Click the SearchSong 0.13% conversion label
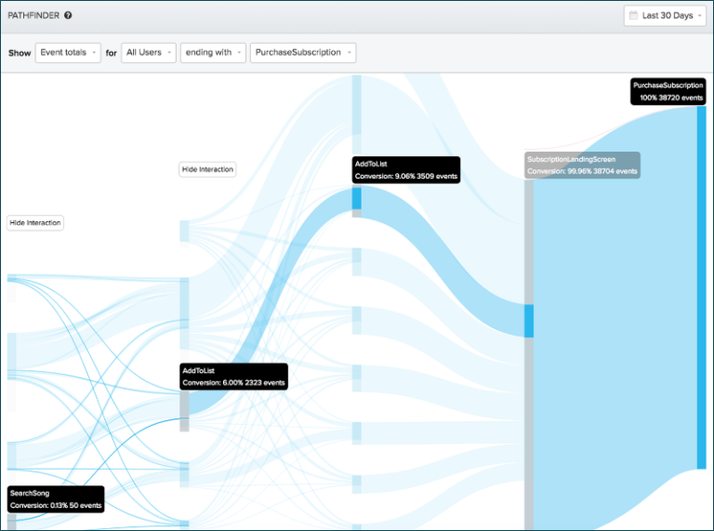Viewport: 714px width, 531px height. pyautogui.click(x=55, y=498)
